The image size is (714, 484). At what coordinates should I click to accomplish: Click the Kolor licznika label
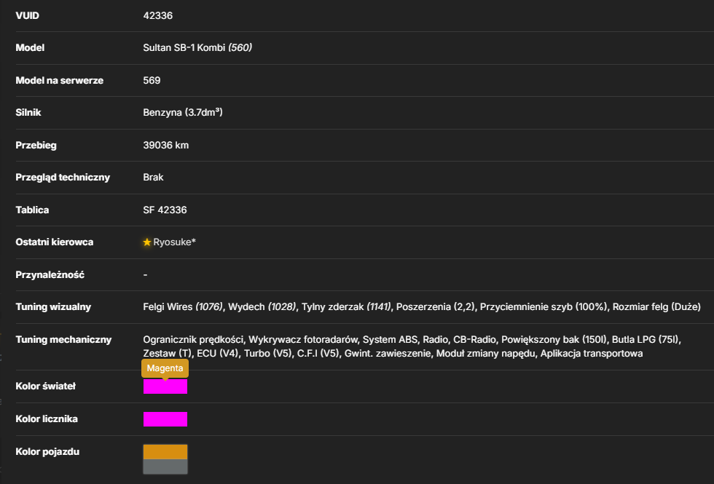47,419
